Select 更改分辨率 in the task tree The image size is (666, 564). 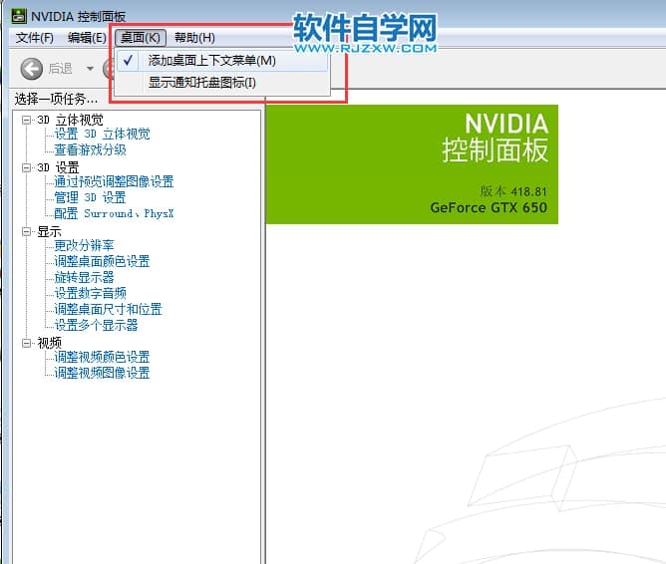coord(84,245)
